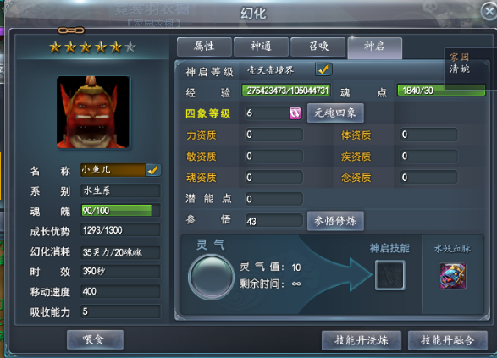Click the 参悟修炼 button
This screenshot has width=497, height=358.
pyautogui.click(x=335, y=221)
